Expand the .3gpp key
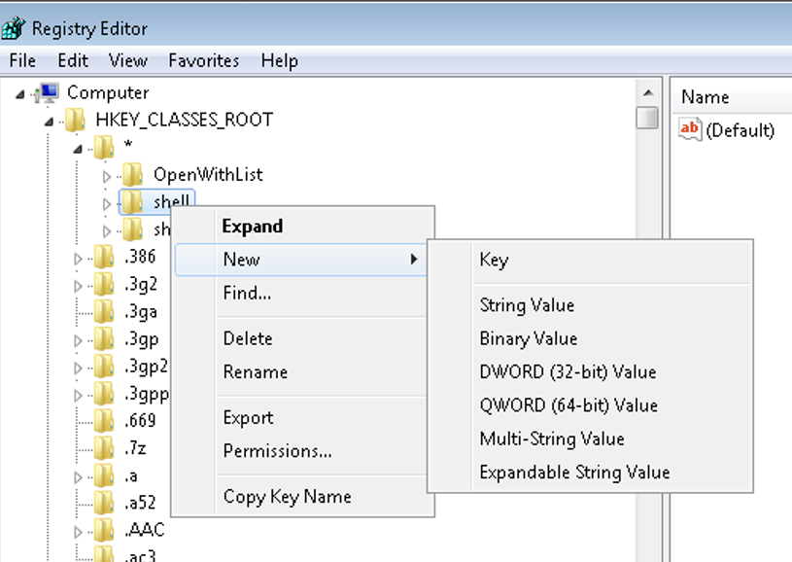Image resolution: width=792 pixels, height=562 pixels. point(78,395)
